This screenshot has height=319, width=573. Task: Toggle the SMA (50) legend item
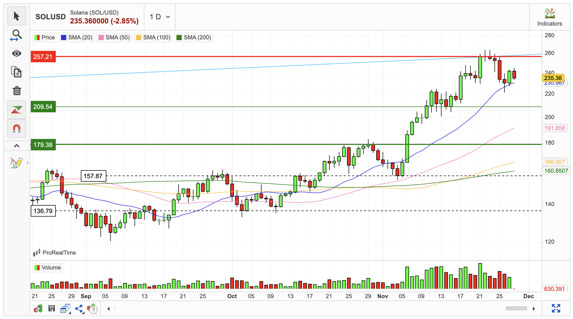pos(114,38)
